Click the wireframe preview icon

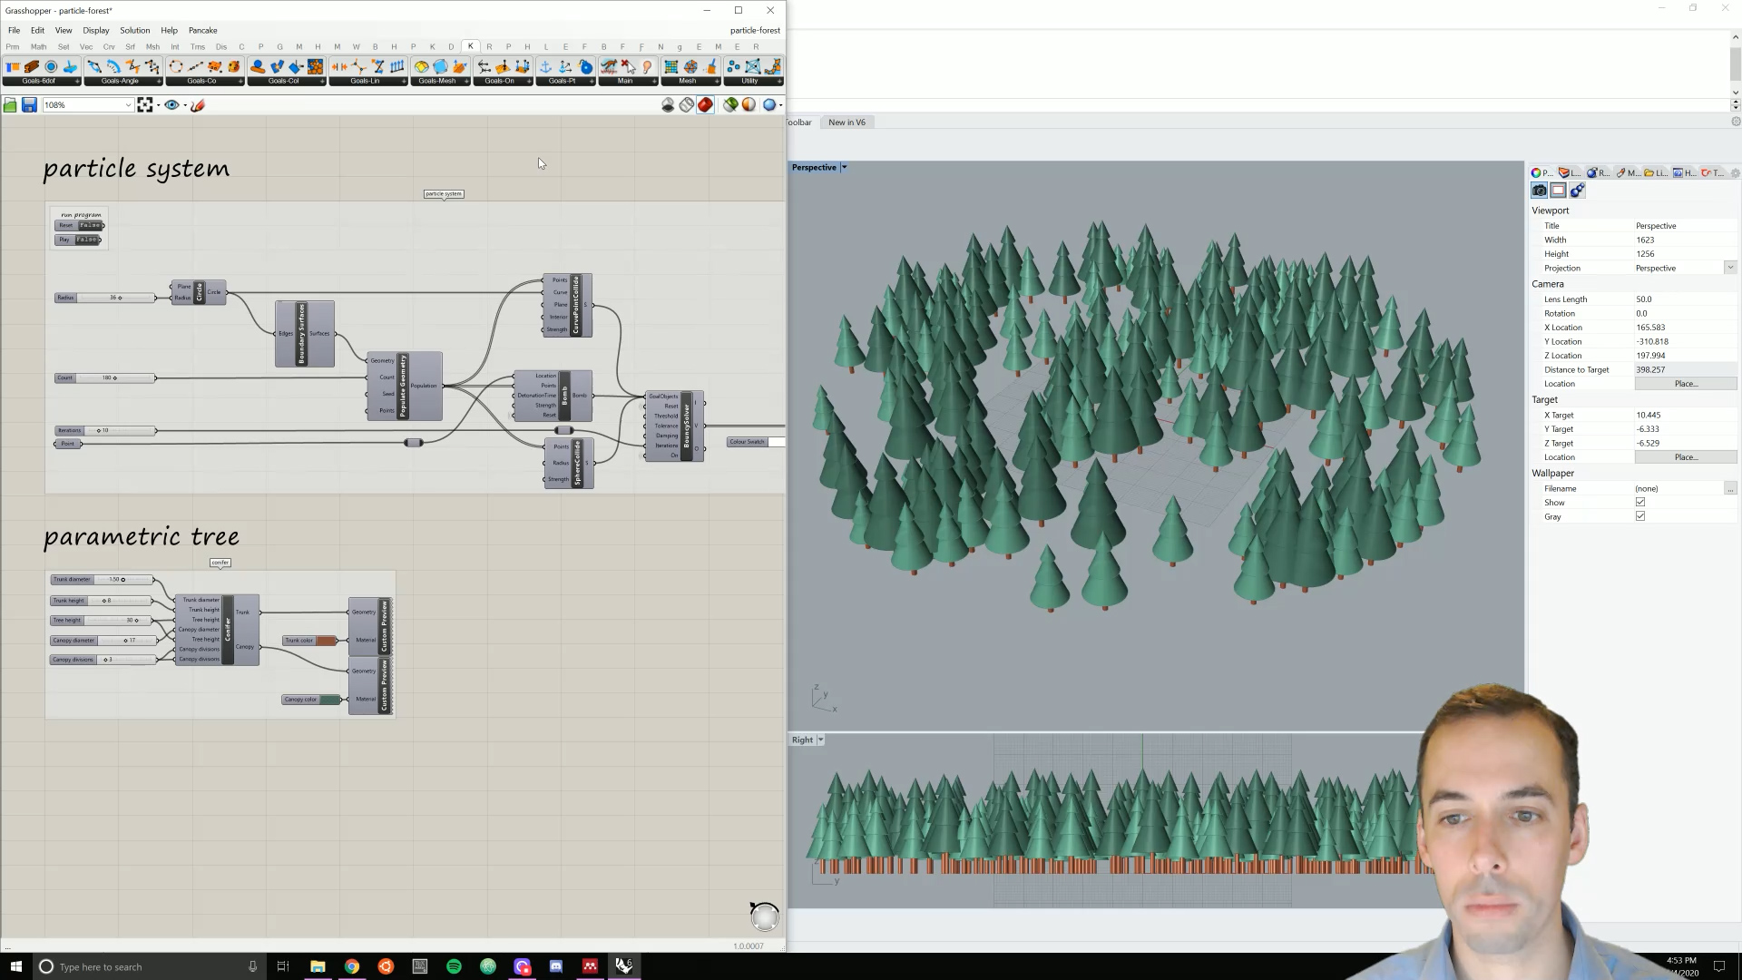coord(687,105)
